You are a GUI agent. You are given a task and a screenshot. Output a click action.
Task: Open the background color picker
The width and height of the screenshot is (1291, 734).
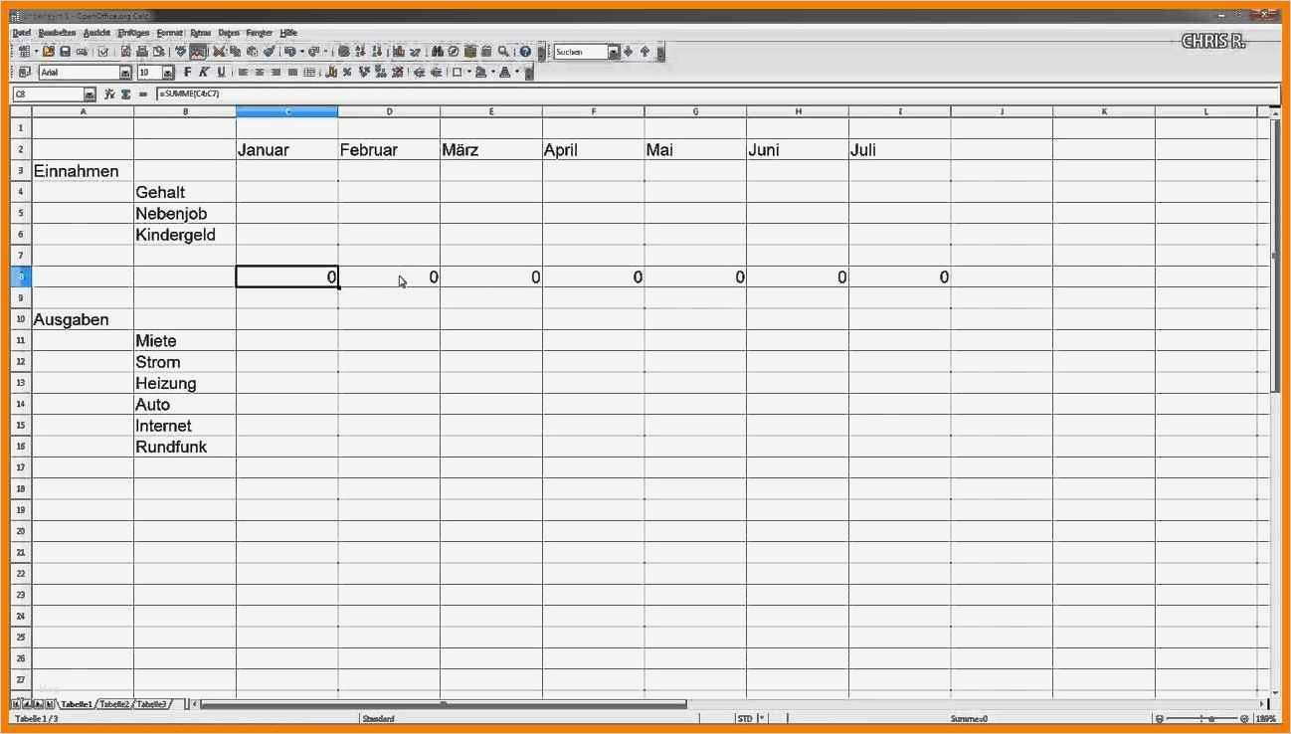[480, 73]
